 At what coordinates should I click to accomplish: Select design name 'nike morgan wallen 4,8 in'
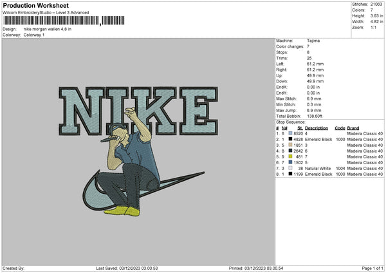48,29
